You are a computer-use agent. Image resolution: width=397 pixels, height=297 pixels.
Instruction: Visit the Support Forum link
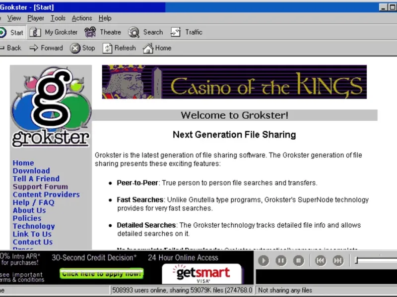pyautogui.click(x=40, y=187)
